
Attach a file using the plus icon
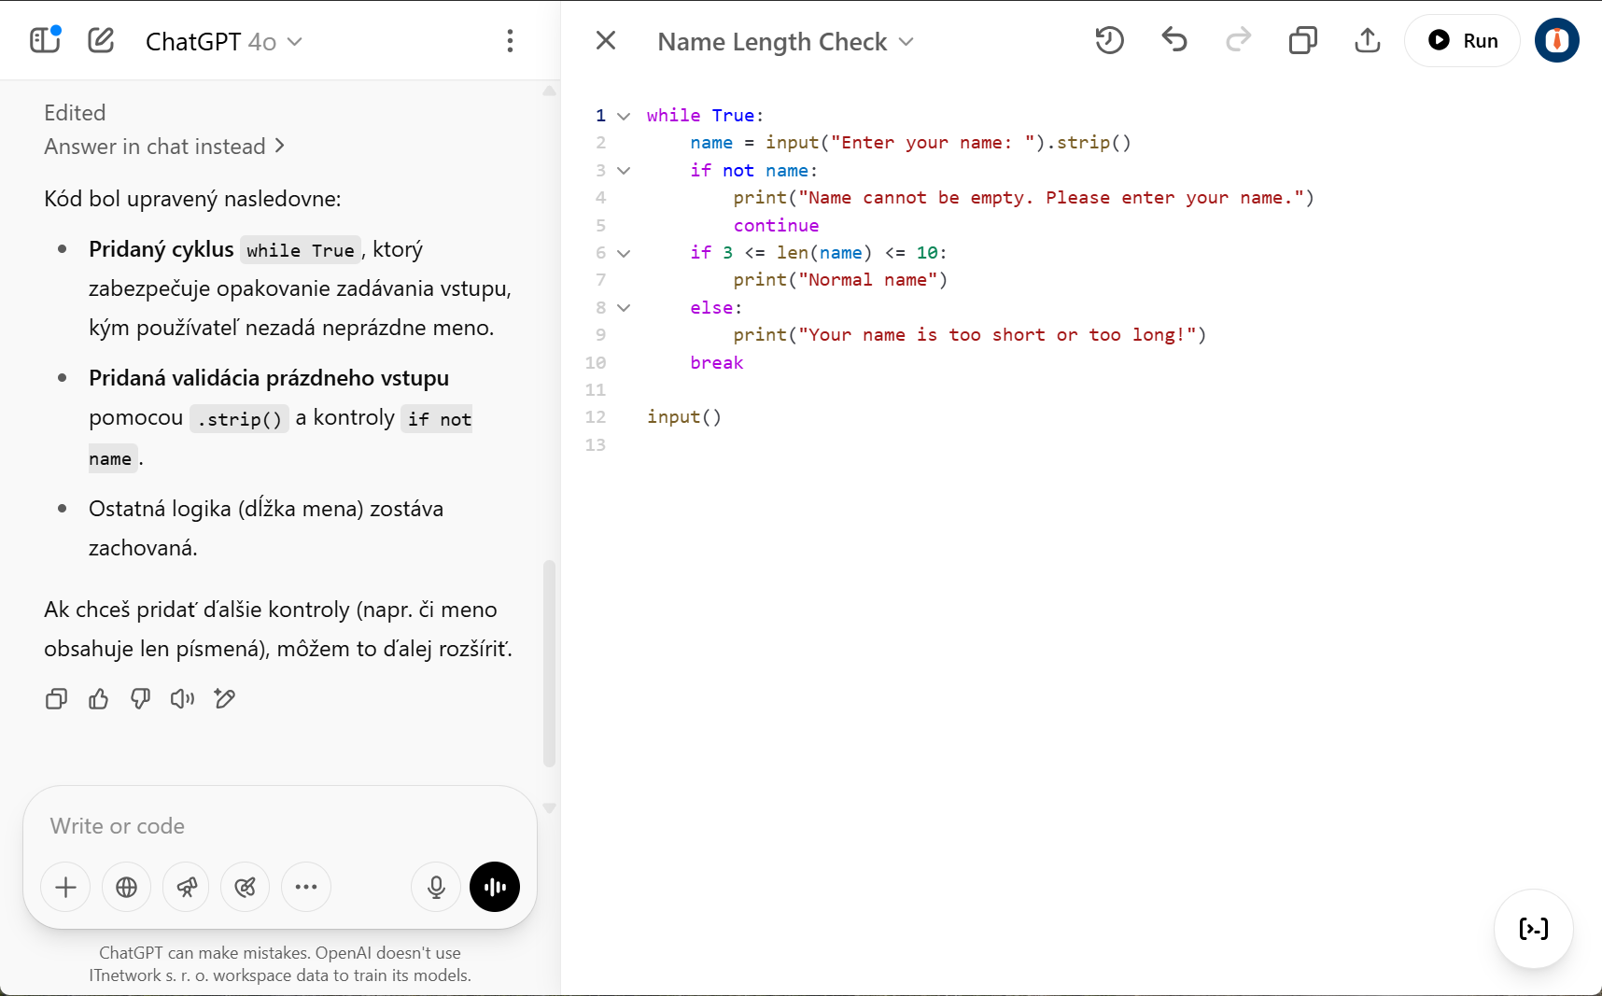[x=65, y=887]
